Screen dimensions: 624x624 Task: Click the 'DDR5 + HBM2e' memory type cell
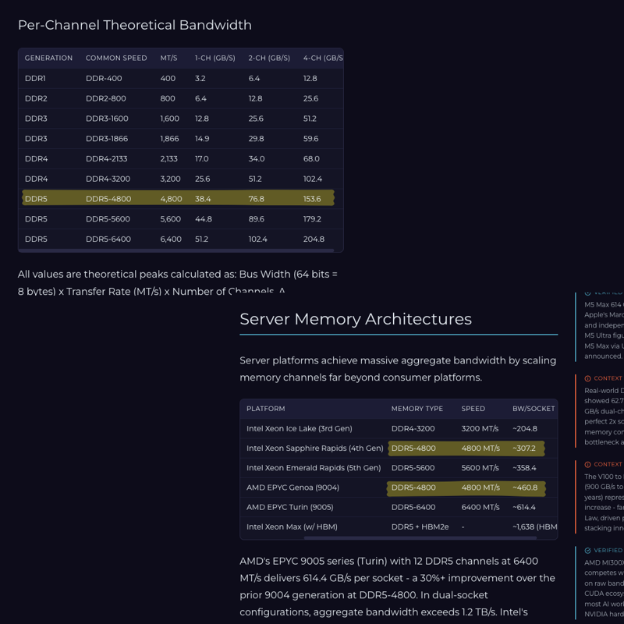tap(420, 527)
